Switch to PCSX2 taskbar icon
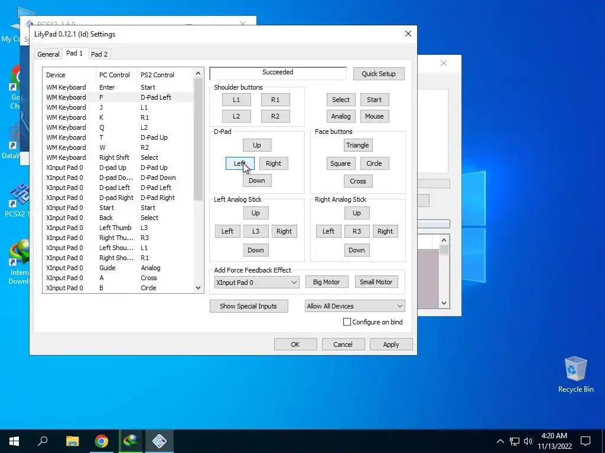 tap(160, 441)
